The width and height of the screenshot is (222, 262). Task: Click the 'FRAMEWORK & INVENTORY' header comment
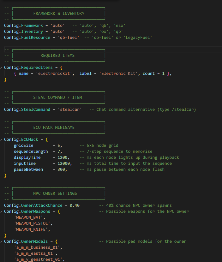click(x=59, y=14)
